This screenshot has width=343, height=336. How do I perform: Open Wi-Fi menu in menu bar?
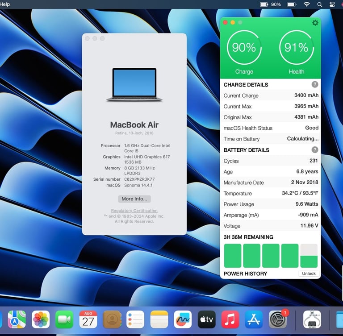(307, 4)
